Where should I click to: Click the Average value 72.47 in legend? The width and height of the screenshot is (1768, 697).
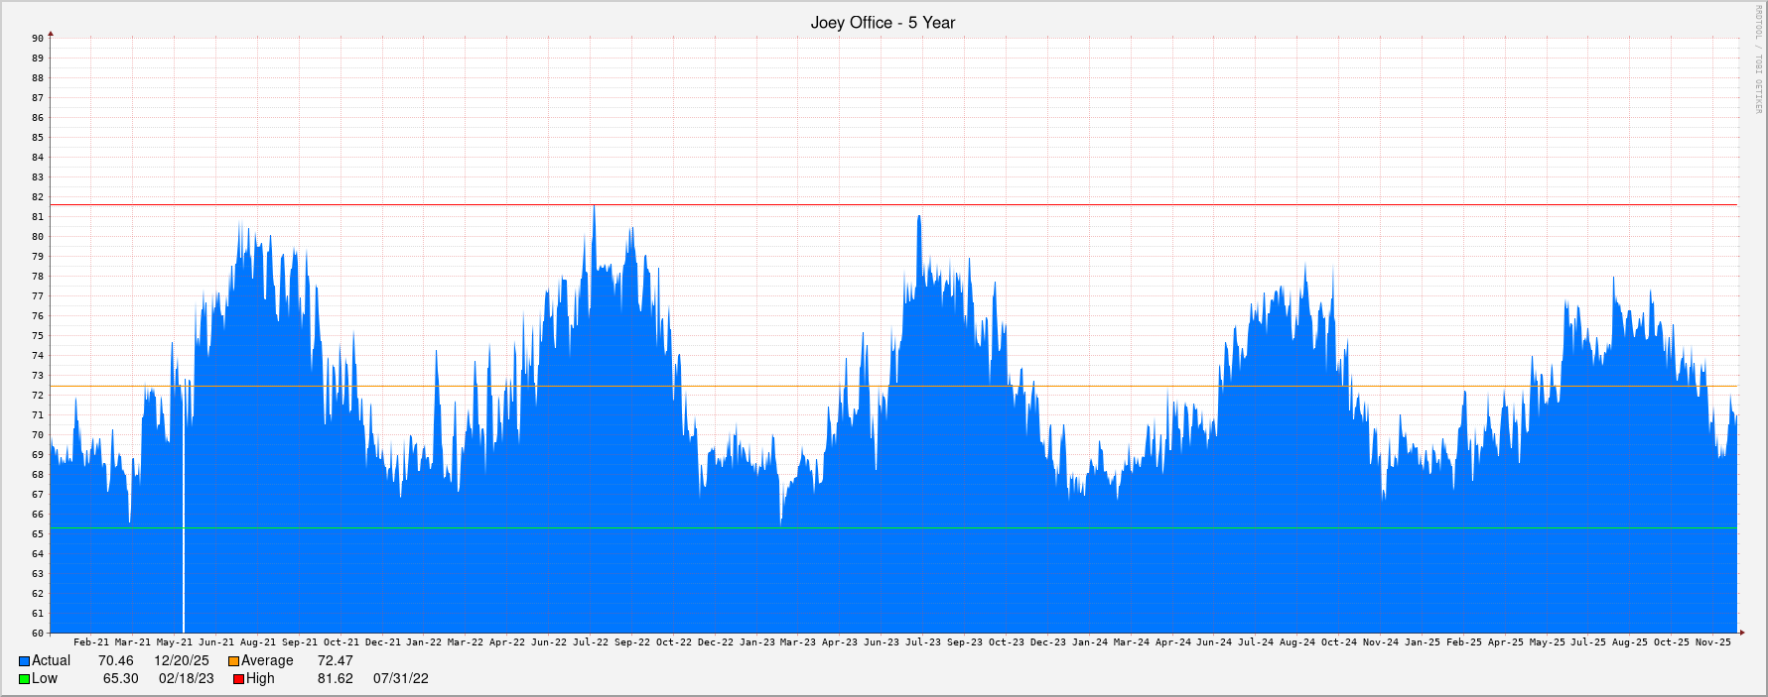point(335,661)
